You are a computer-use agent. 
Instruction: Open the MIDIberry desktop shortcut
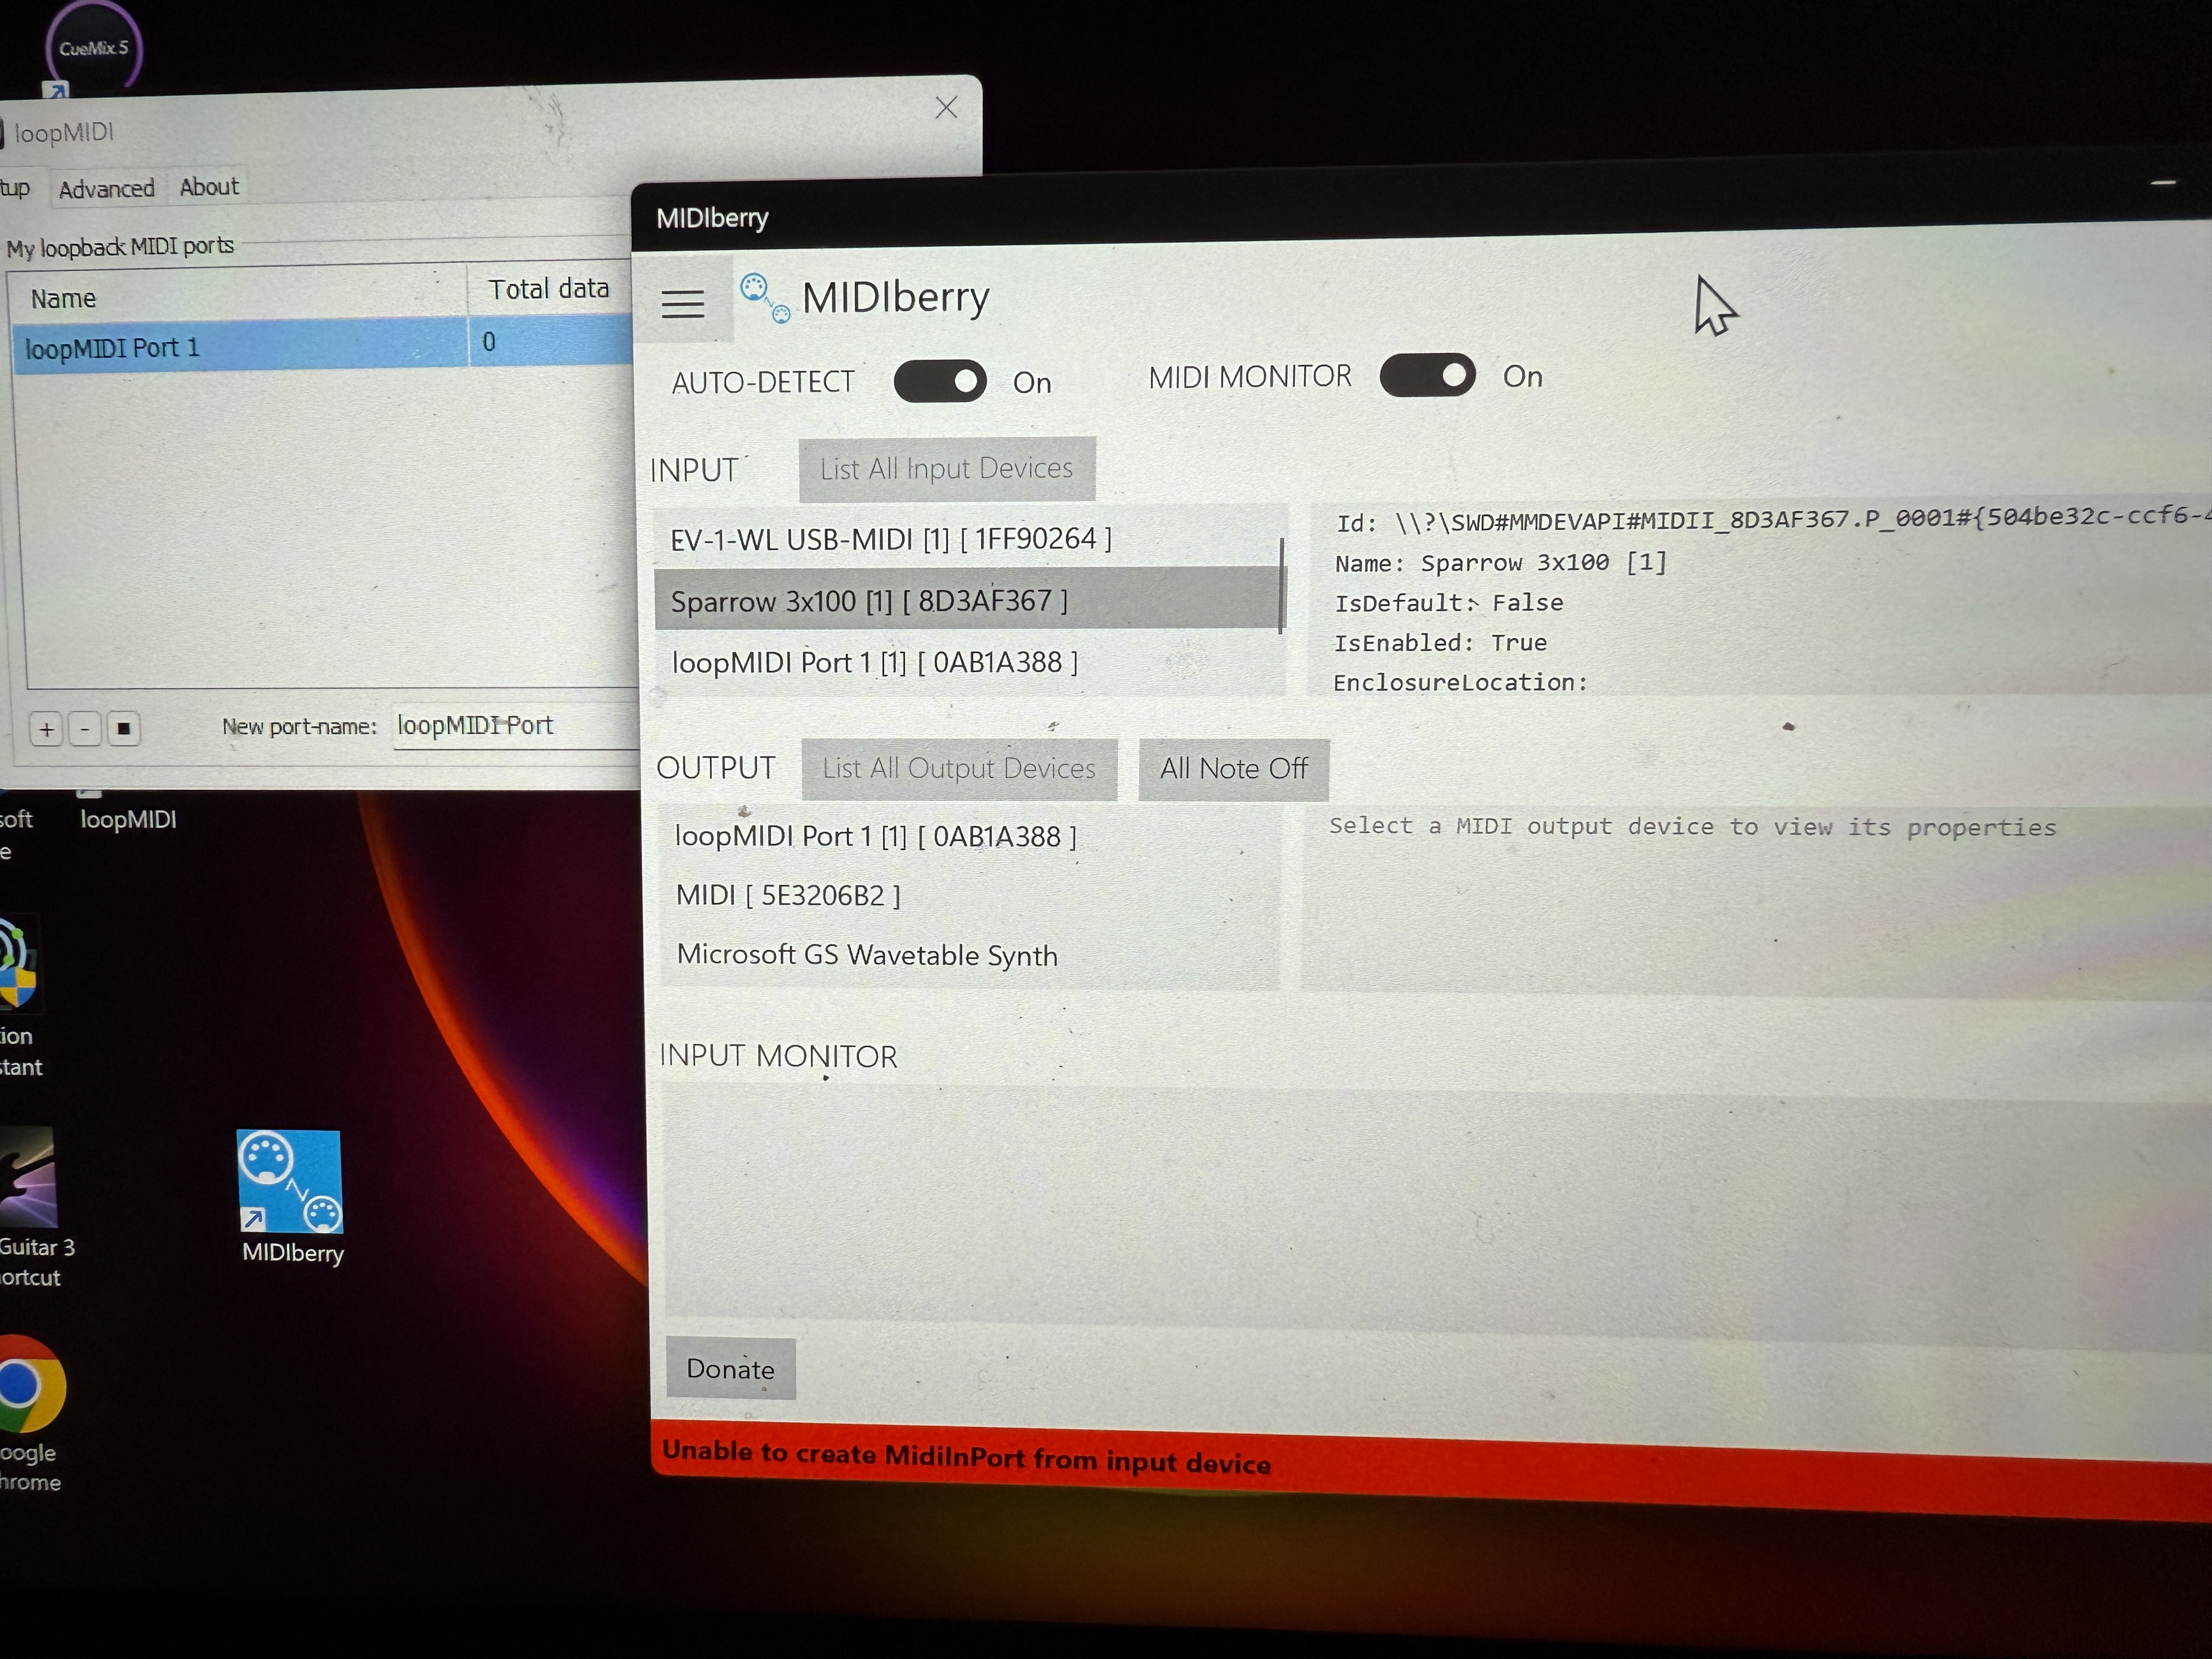coord(290,1182)
